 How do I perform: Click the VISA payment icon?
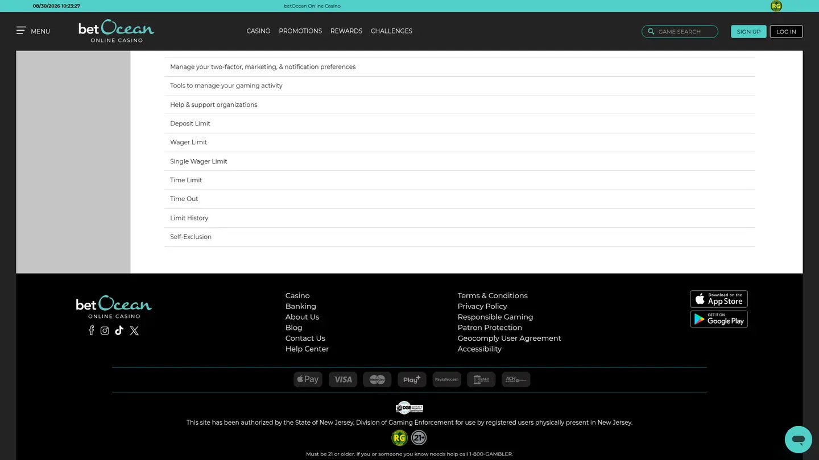point(343,379)
